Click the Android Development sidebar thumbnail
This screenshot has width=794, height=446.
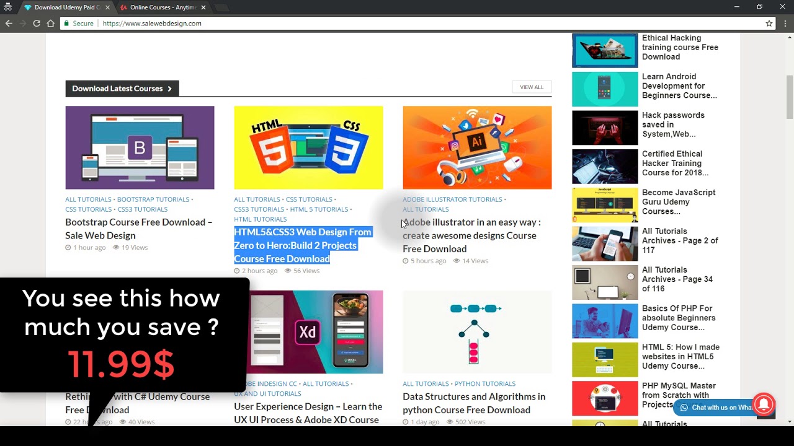coord(605,89)
